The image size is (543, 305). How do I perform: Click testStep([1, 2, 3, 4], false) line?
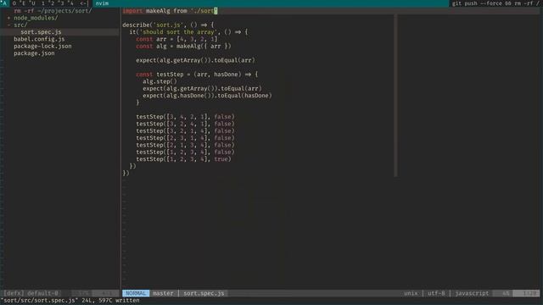pyautogui.click(x=185, y=152)
